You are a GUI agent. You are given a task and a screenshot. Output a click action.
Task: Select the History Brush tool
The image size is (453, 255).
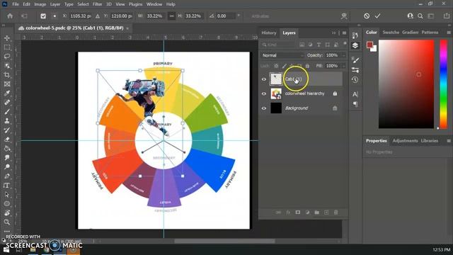tap(7, 130)
